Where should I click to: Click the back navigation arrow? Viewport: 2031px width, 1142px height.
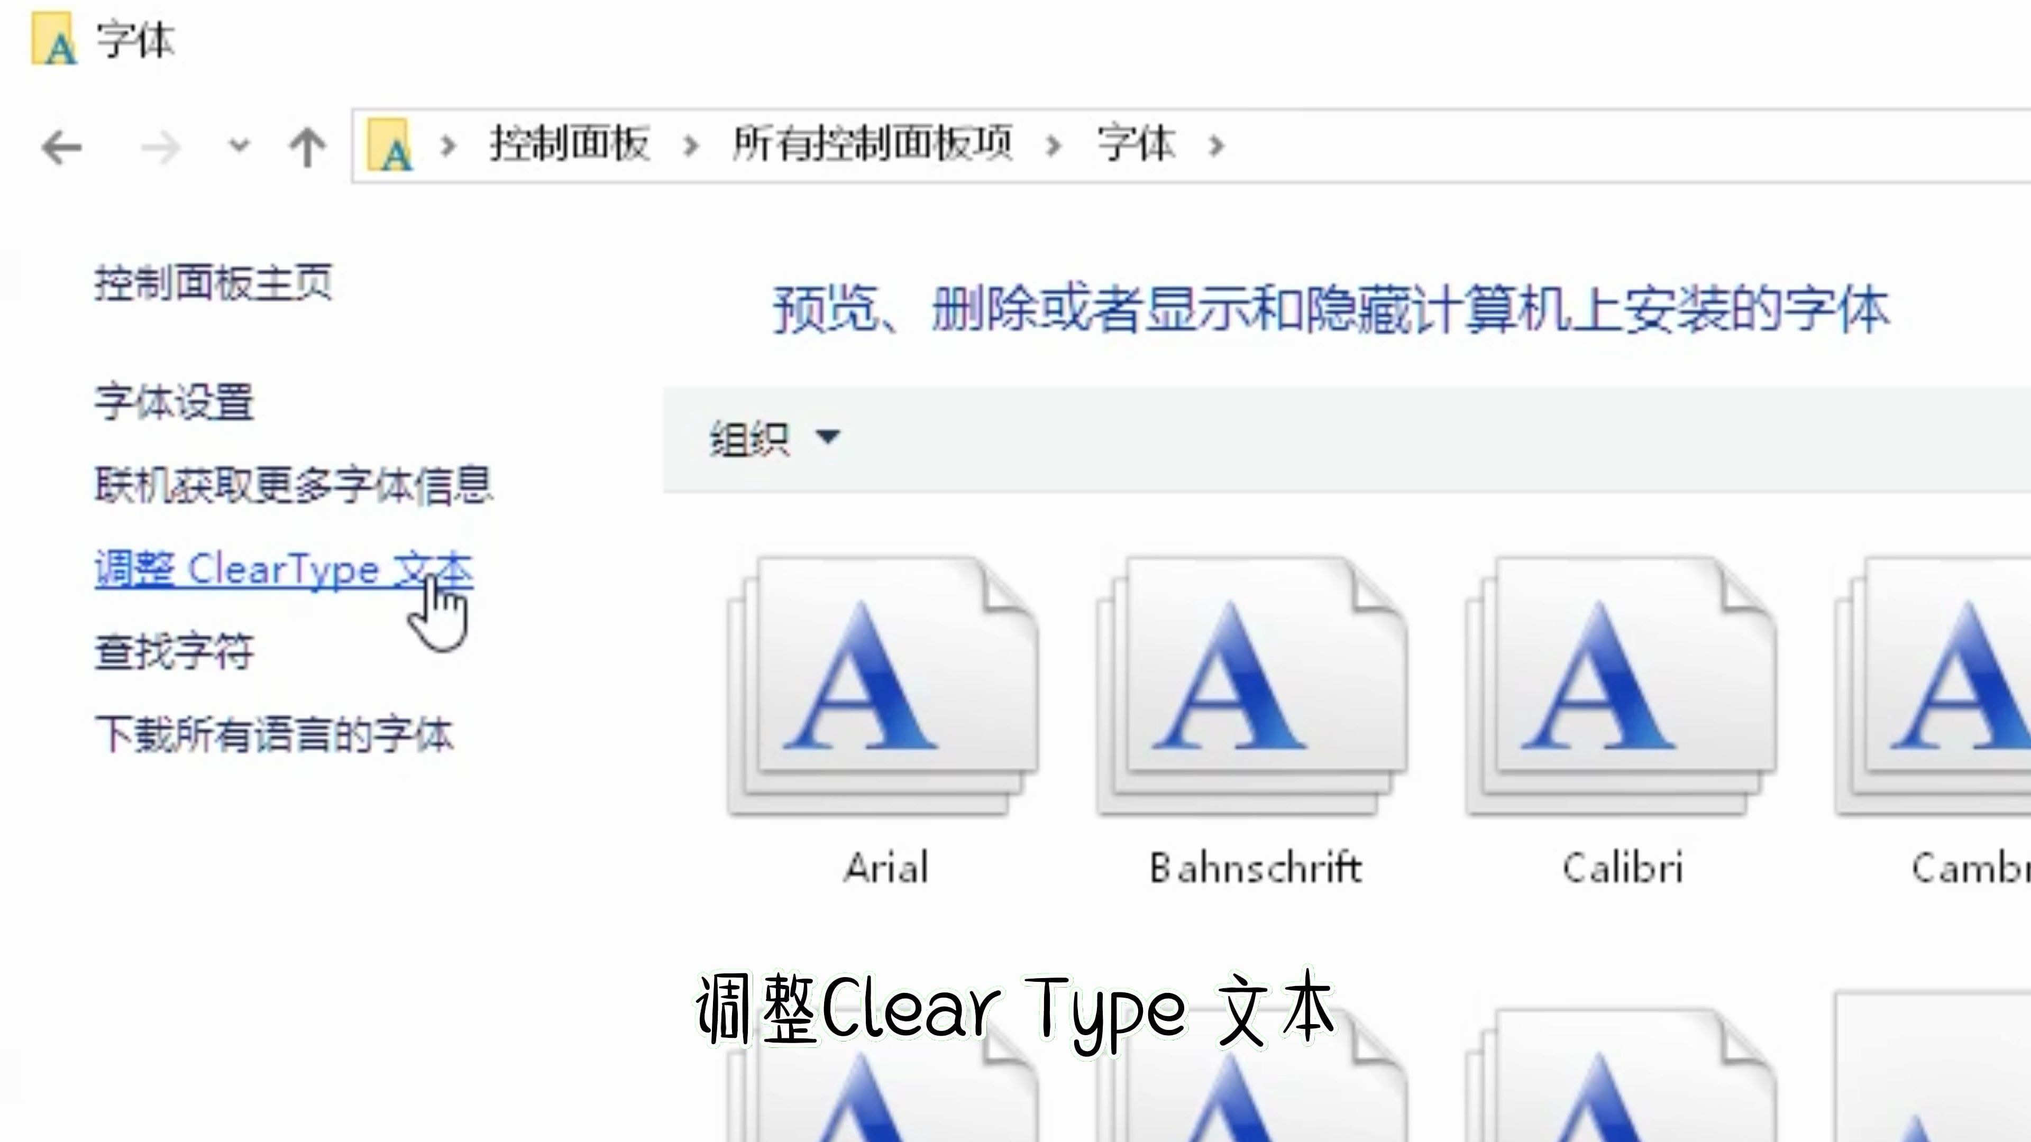tap(61, 146)
